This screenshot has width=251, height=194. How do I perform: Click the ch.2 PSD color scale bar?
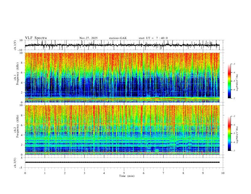coord(229,133)
